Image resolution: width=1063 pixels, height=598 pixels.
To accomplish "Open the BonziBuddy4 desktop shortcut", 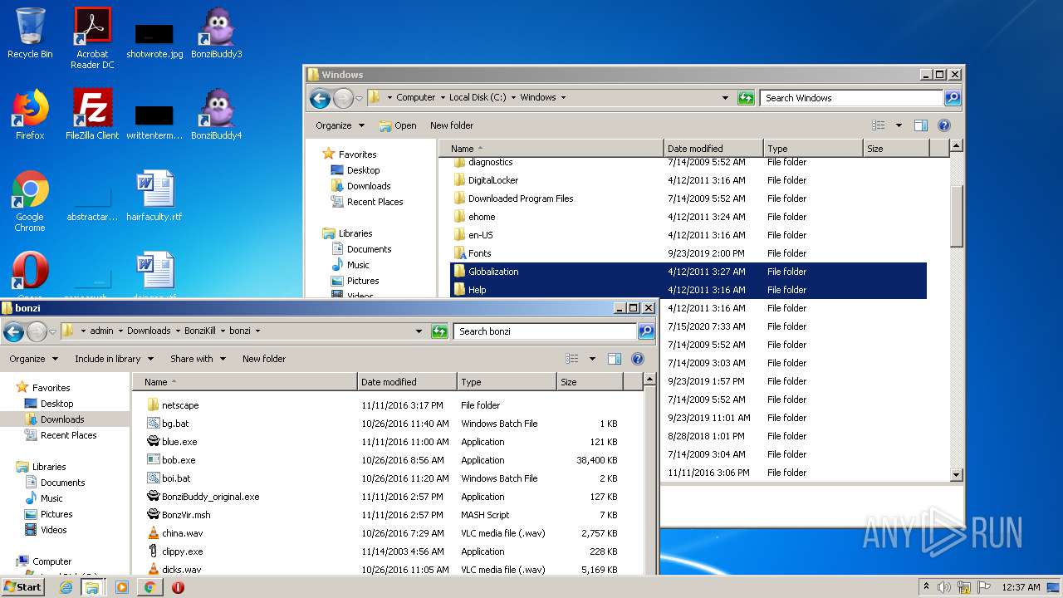I will pyautogui.click(x=216, y=115).
